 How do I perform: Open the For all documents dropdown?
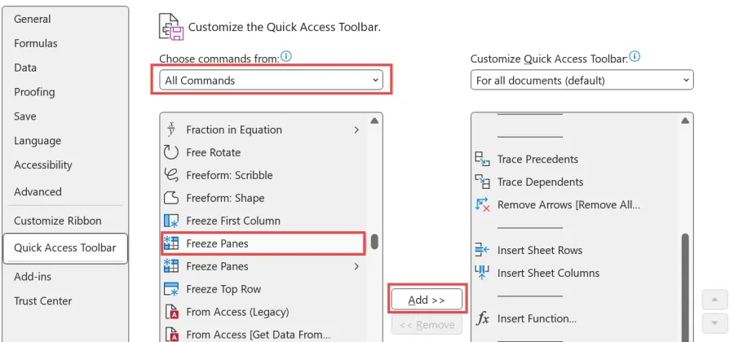point(581,81)
